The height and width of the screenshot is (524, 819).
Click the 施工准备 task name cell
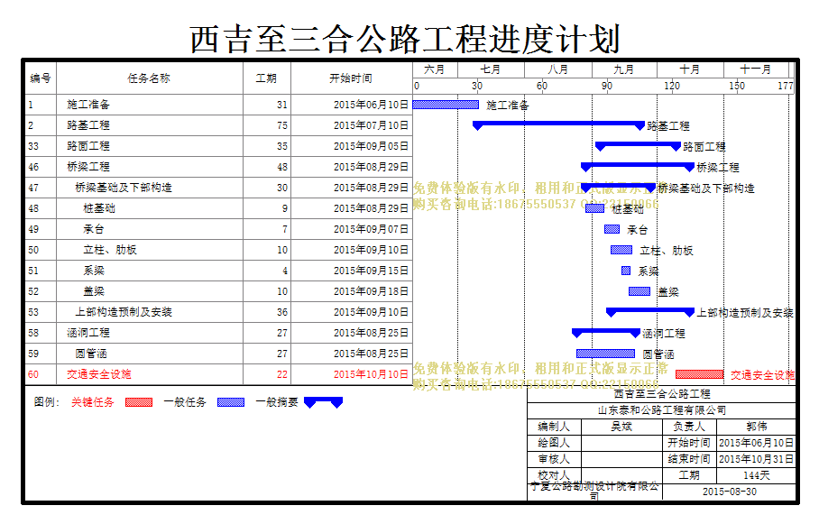coord(150,105)
